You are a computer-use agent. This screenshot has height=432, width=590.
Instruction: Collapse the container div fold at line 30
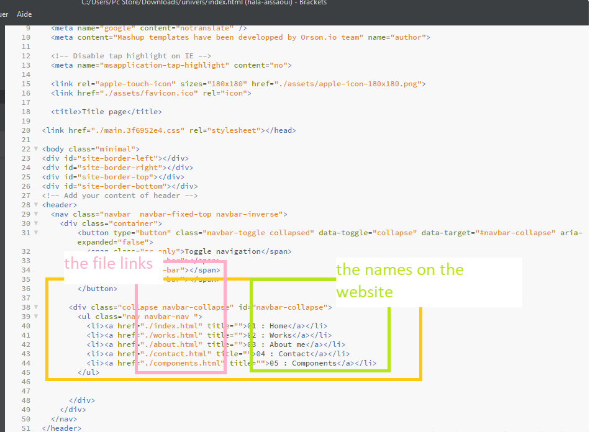click(36, 223)
